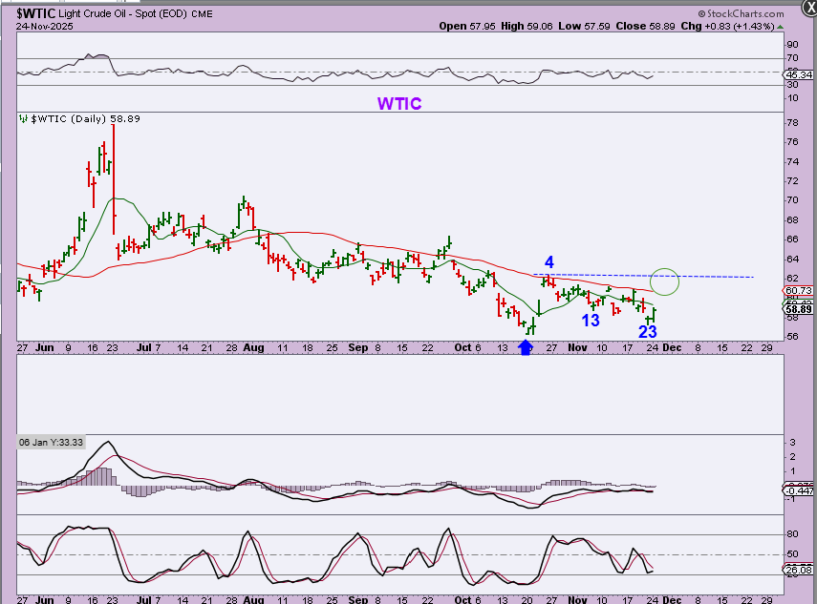Click the MACD value tag -0.447

tap(799, 490)
